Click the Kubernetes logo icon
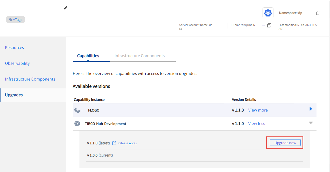The height and width of the screenshot is (172, 330). (268, 13)
